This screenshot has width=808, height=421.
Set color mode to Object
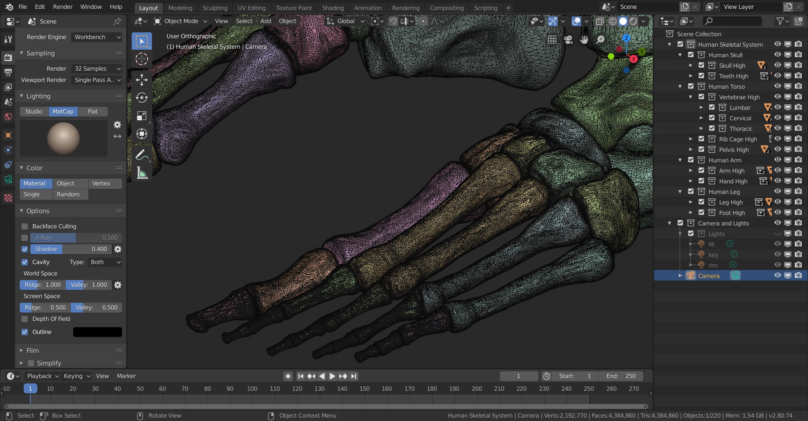click(x=70, y=183)
